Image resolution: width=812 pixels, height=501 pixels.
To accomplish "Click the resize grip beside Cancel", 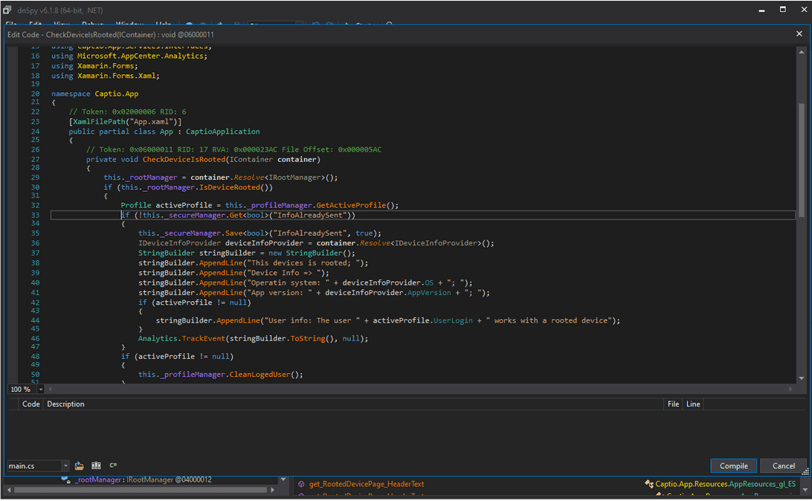I will tap(805, 471).
